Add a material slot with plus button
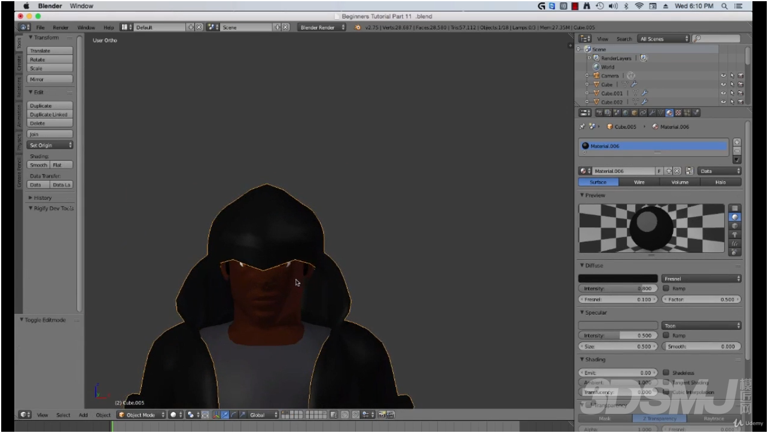 pos(737,142)
